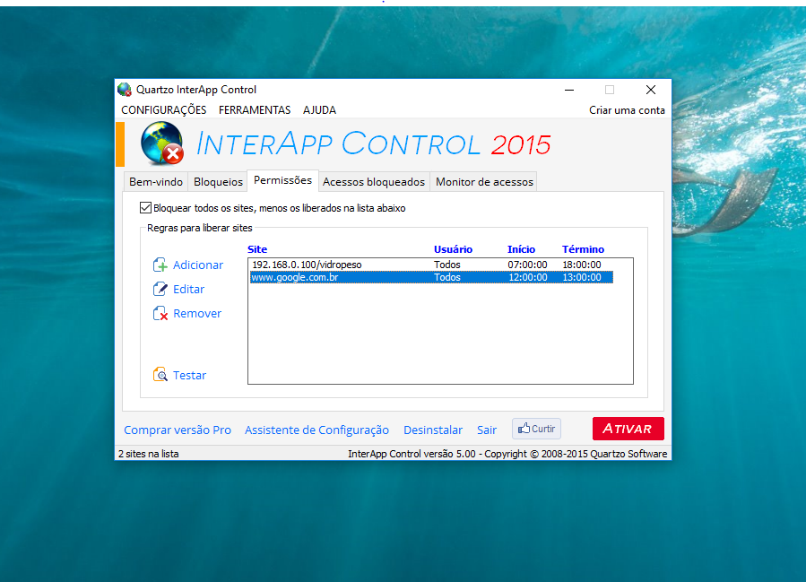Click the Usuário column header

453,249
